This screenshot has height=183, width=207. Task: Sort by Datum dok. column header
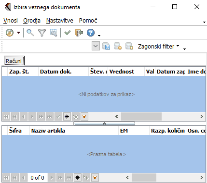point(63,72)
